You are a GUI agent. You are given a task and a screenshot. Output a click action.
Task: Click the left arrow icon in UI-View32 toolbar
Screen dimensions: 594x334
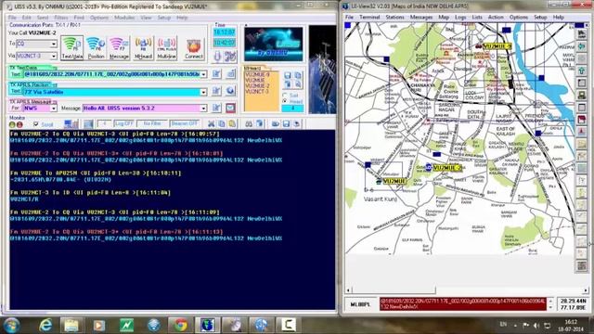(582, 45)
